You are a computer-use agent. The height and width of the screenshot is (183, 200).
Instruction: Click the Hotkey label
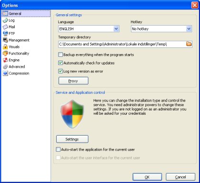tap(136, 22)
